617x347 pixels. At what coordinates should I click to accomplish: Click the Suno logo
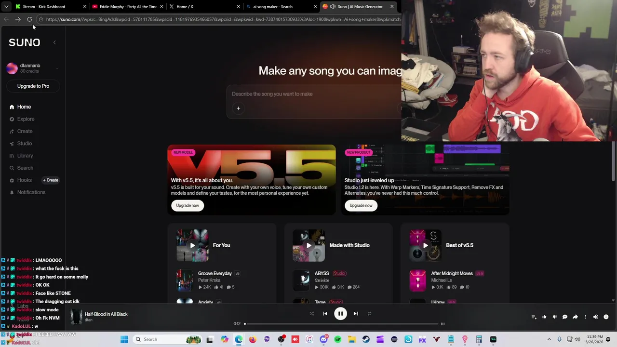pyautogui.click(x=24, y=42)
